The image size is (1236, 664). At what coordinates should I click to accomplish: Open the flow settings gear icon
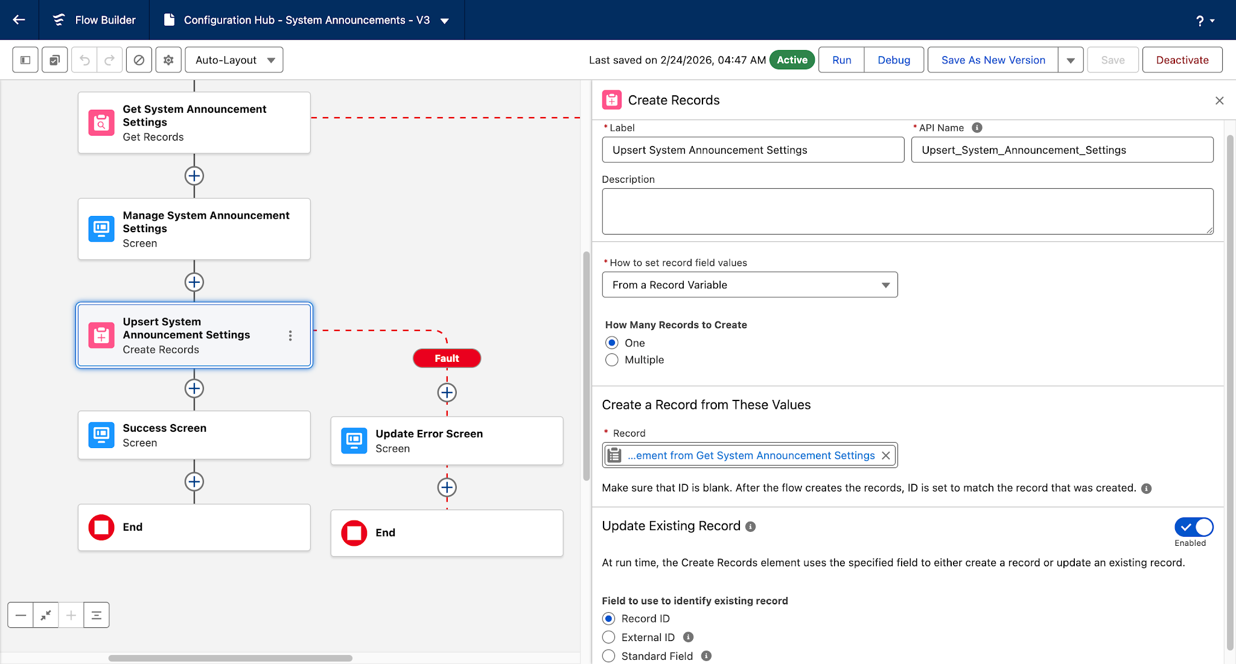[x=168, y=60]
